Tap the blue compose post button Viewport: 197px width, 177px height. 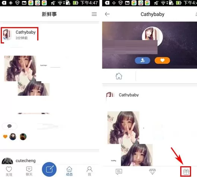49,169
